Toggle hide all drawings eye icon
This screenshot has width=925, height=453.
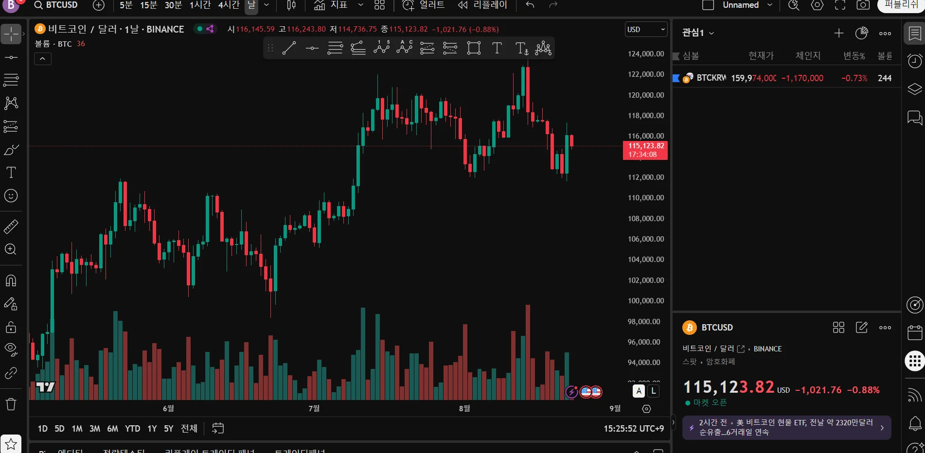click(x=11, y=349)
